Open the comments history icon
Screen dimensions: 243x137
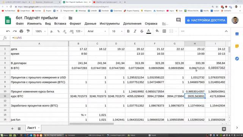click(178, 20)
